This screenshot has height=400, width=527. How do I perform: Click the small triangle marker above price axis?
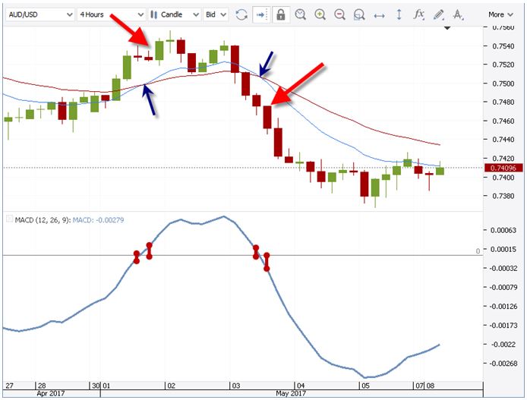pos(447,28)
